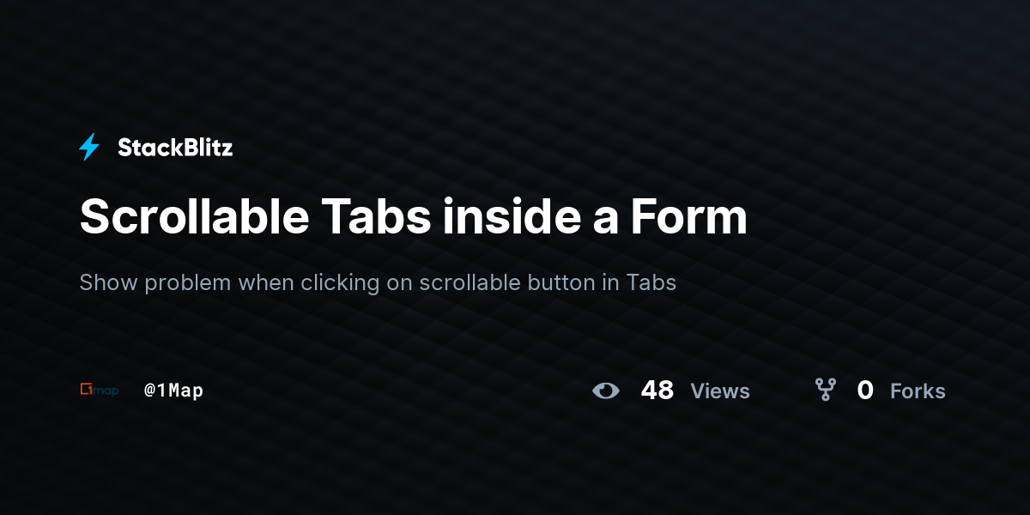Click the blue StackBlitz lightning bolt icon
This screenshot has width=1030, height=515.
(89, 148)
